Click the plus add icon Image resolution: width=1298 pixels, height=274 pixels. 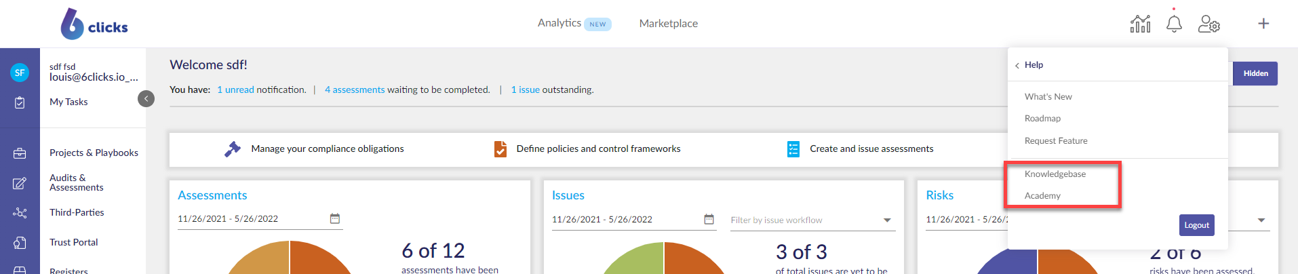pos(1263,24)
